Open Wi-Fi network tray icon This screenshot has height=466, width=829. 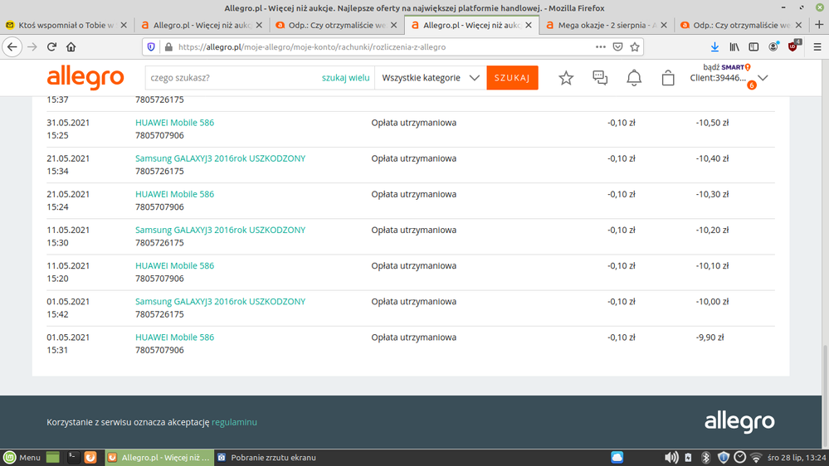(x=757, y=458)
